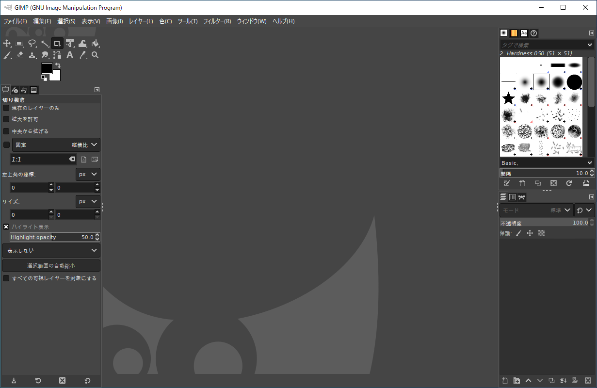Choose the Eraser tool
The image size is (597, 388).
(20, 55)
